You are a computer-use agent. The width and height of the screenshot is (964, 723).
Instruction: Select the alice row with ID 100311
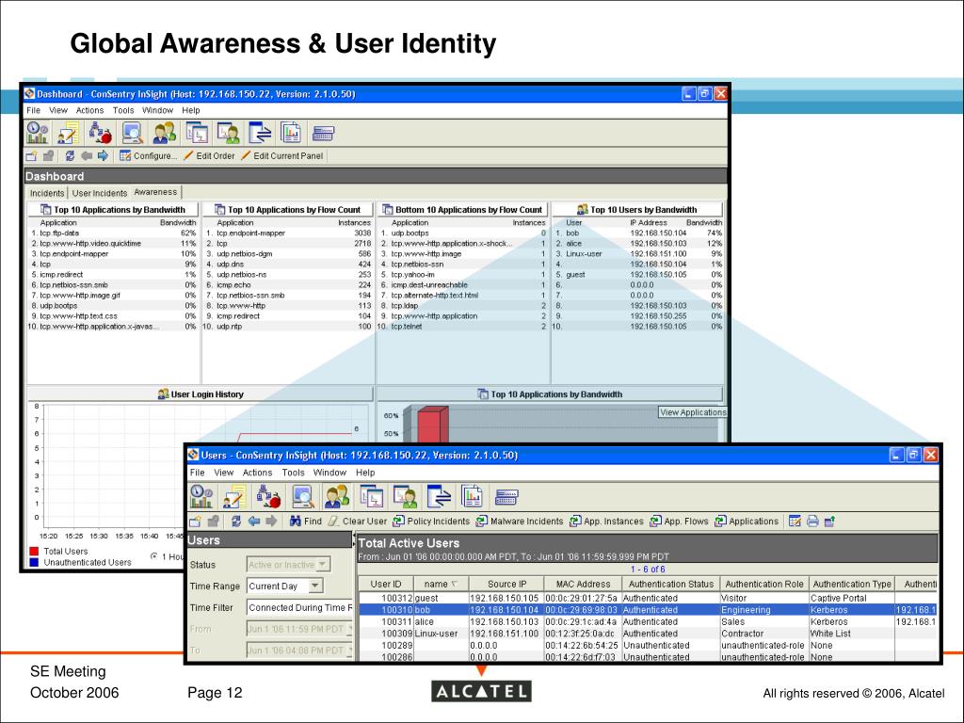648,621
